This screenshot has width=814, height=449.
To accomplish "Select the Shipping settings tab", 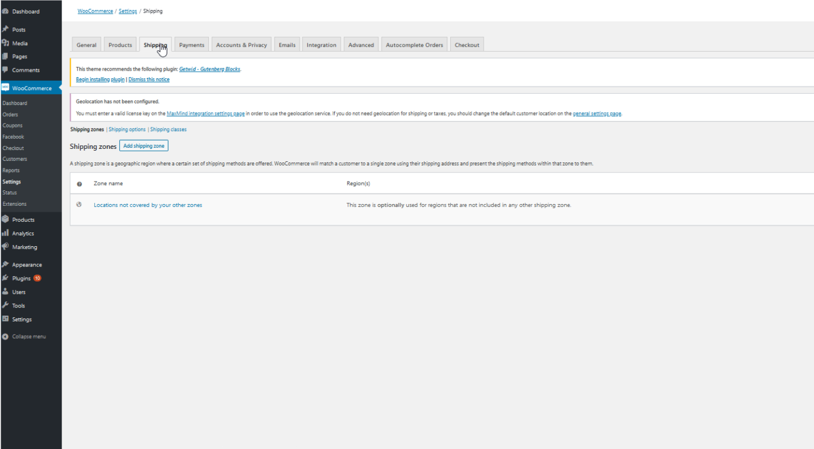I will click(155, 45).
